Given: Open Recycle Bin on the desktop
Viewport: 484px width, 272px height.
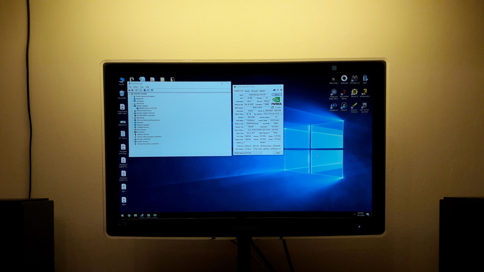Looking at the screenshot, I should click(123, 93).
